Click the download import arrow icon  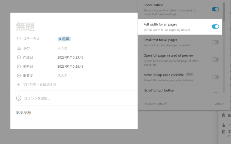pos(223,125)
